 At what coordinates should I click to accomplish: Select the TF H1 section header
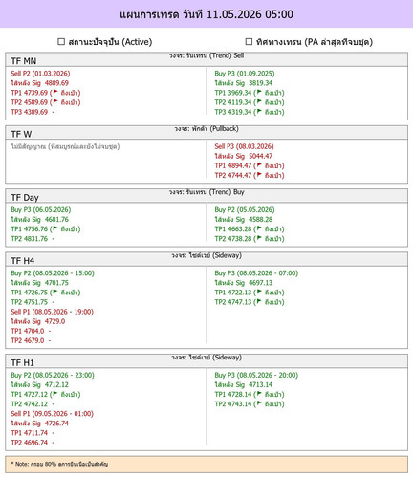coord(206,361)
